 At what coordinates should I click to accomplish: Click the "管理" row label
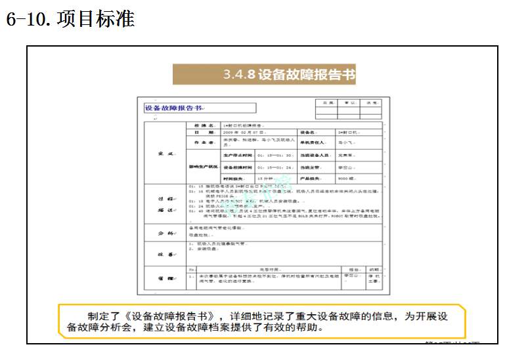click(165, 279)
